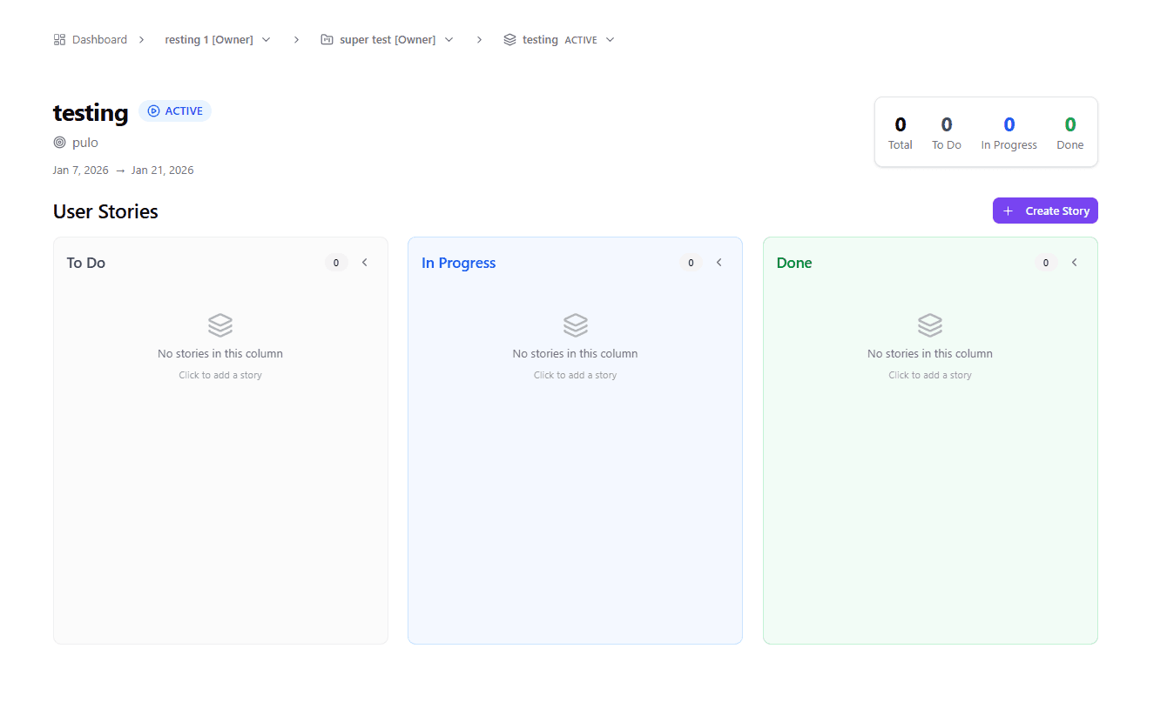Click the layers icon beside testing breadcrumb
The height and width of the screenshot is (702, 1167).
pos(509,38)
